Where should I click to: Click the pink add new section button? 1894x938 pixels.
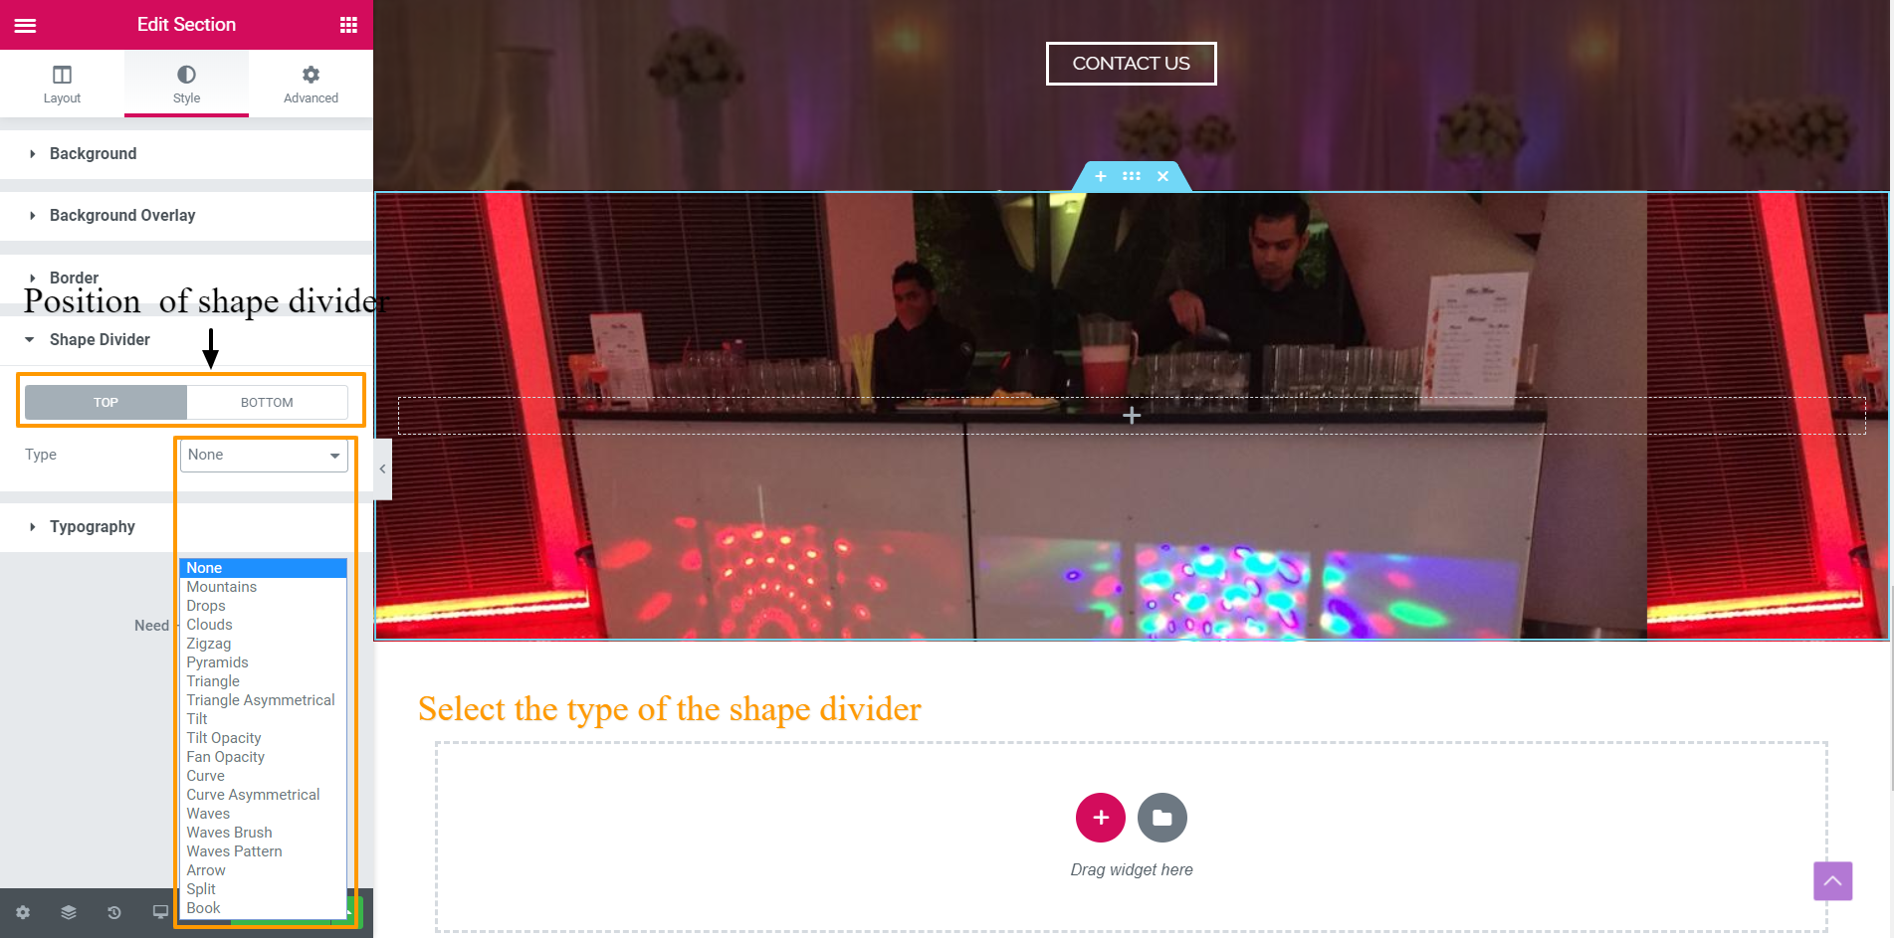[1101, 818]
